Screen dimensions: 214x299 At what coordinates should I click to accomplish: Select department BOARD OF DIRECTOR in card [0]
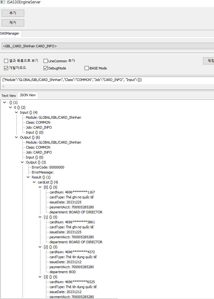(x=76, y=212)
